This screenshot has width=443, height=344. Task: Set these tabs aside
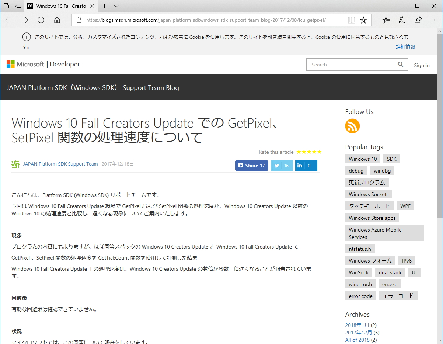pos(6,6)
